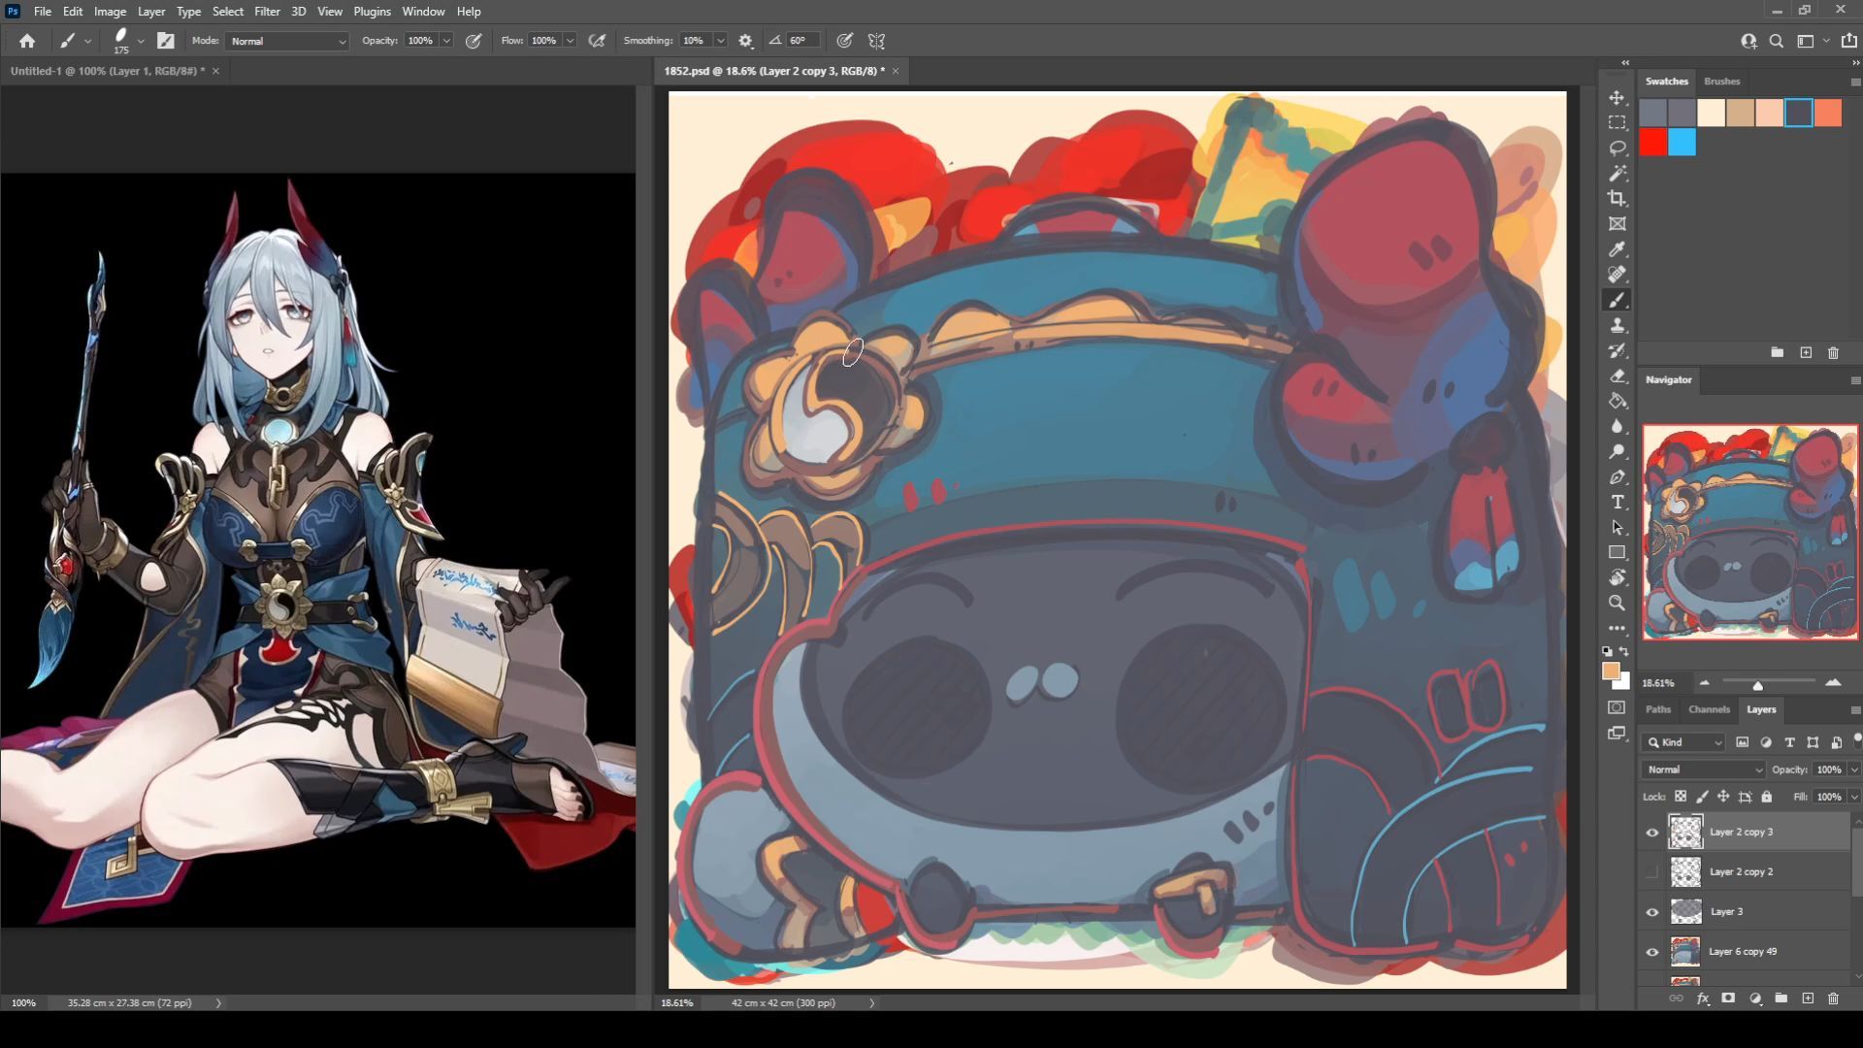Pick the red swatch

coord(1653,143)
